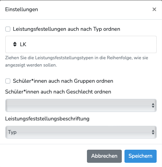The image size is (162, 167).
Task: Close the Einstellungen dialog with the X
Action: coord(154,9)
